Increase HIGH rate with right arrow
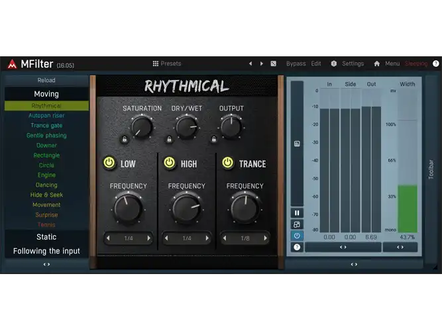The image size is (442, 331). click(x=207, y=238)
